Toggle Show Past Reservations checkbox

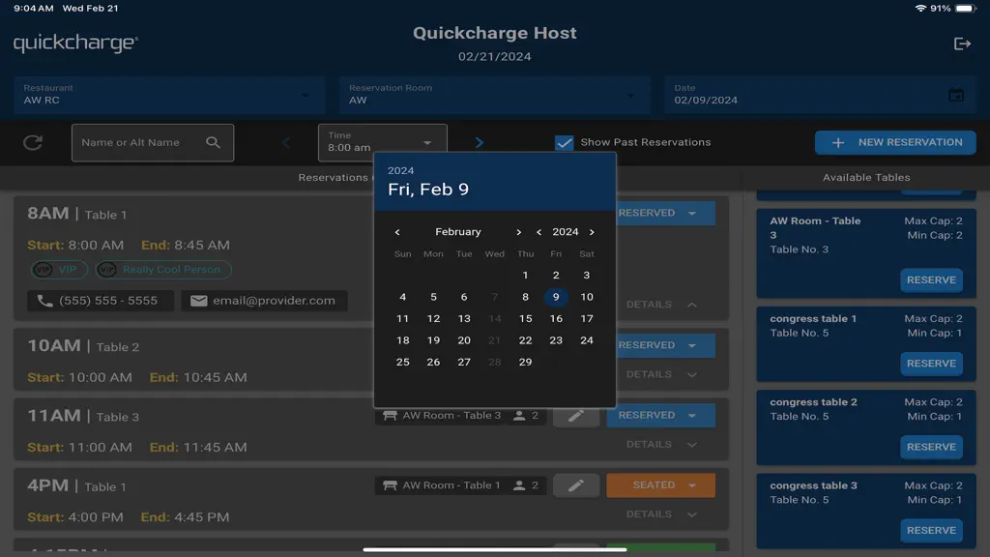(x=564, y=143)
